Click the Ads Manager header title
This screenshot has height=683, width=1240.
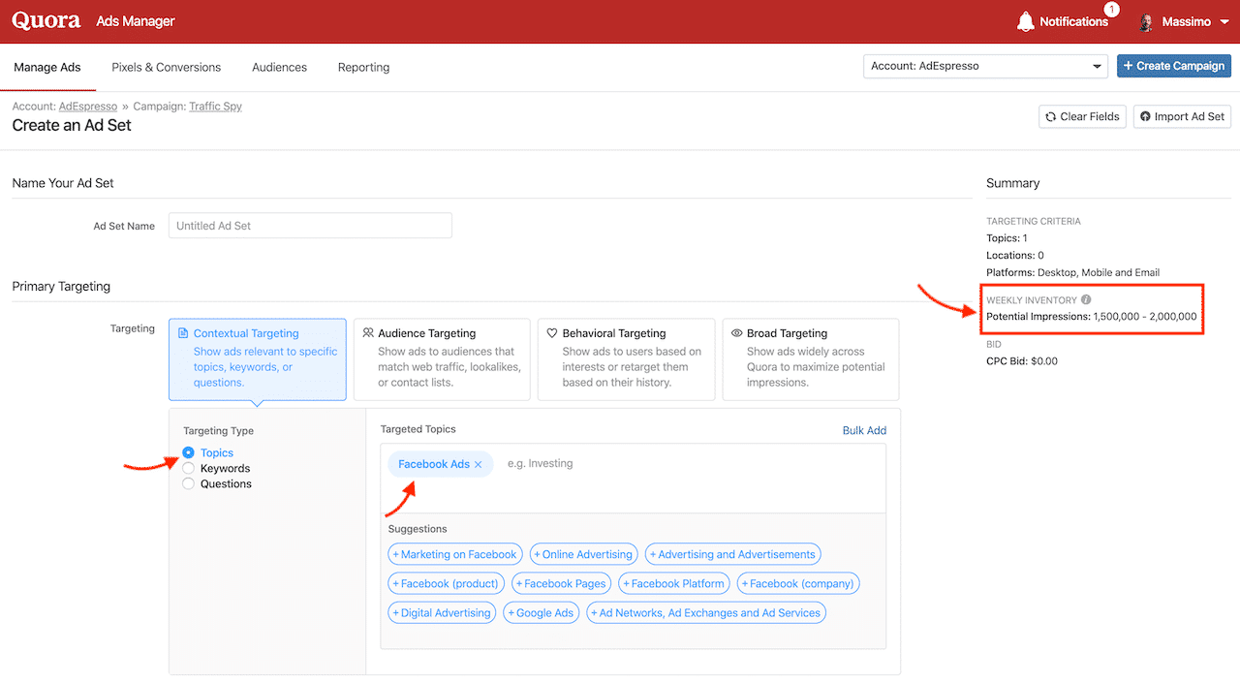pos(136,21)
